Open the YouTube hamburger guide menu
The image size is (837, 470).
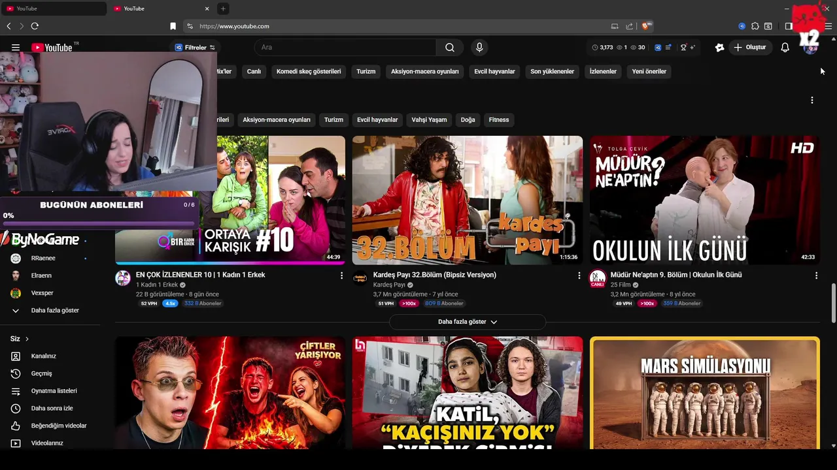pos(16,48)
